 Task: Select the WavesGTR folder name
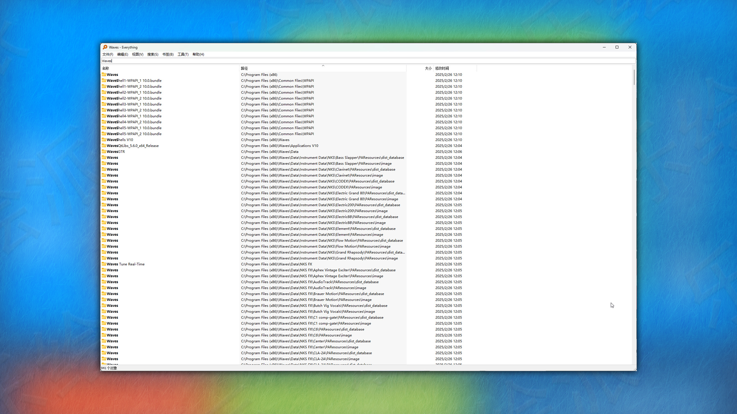tap(116, 152)
